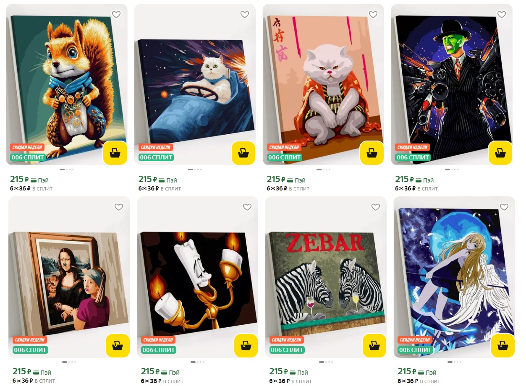Viewport: 526px width, 386px height.
Task: Like the ZEBAR zebras painting
Action: (x=376, y=207)
